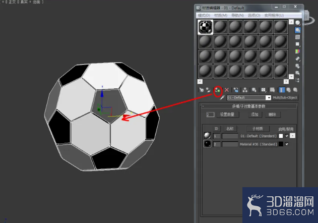Open the 实用程序(U) menu
318x223 pixels.
274,15
